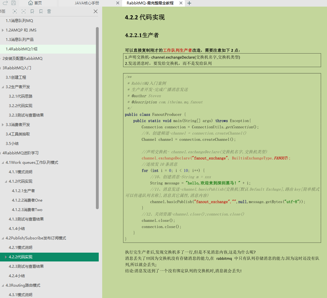Open bookmark 3.5小结

[x=12, y=144]
